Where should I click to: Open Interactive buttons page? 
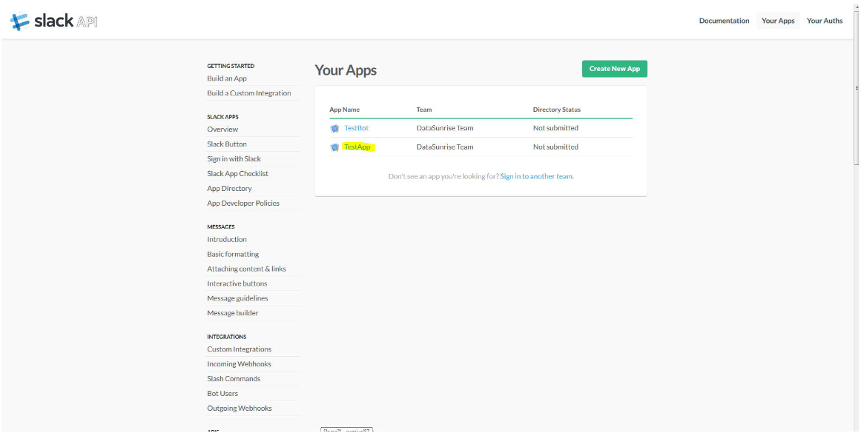[237, 284]
